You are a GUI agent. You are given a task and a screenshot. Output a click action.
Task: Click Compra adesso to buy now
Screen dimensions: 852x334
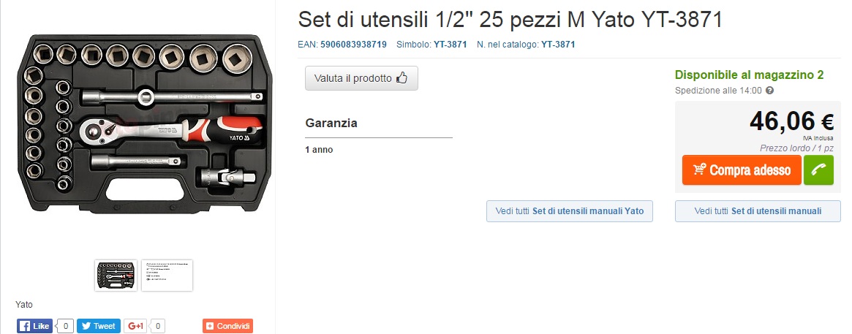pos(742,170)
